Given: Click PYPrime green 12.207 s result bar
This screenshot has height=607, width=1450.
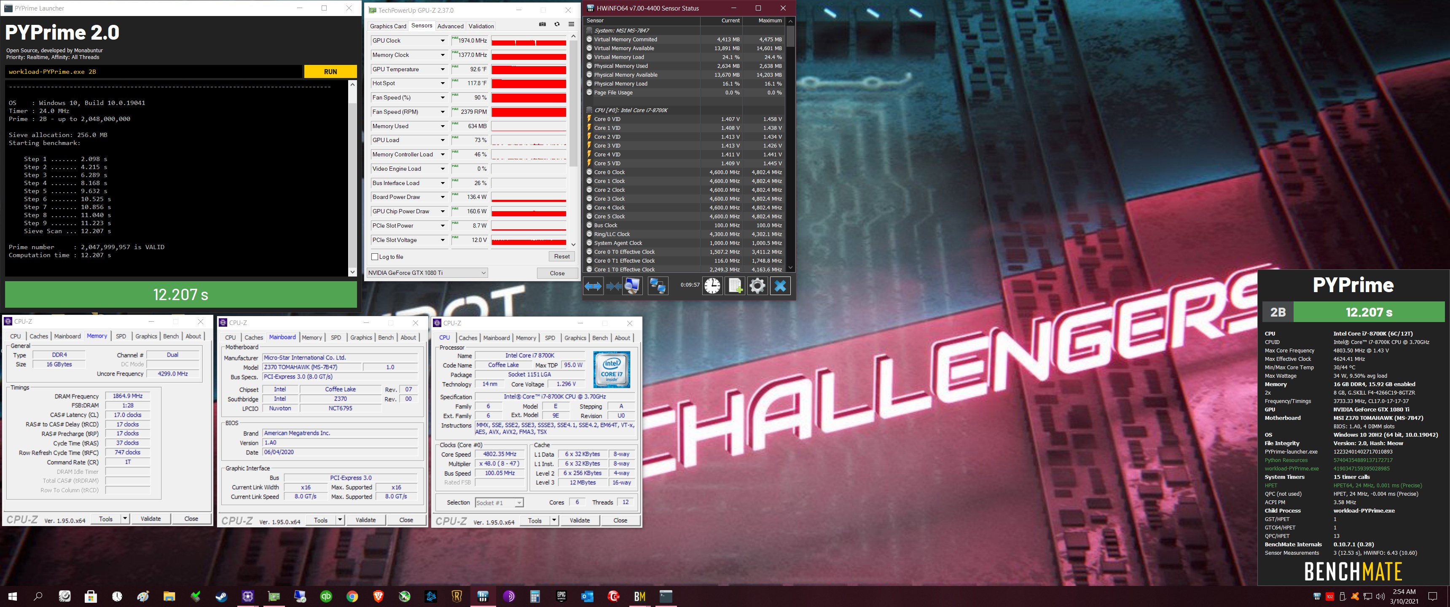Looking at the screenshot, I should 181,295.
